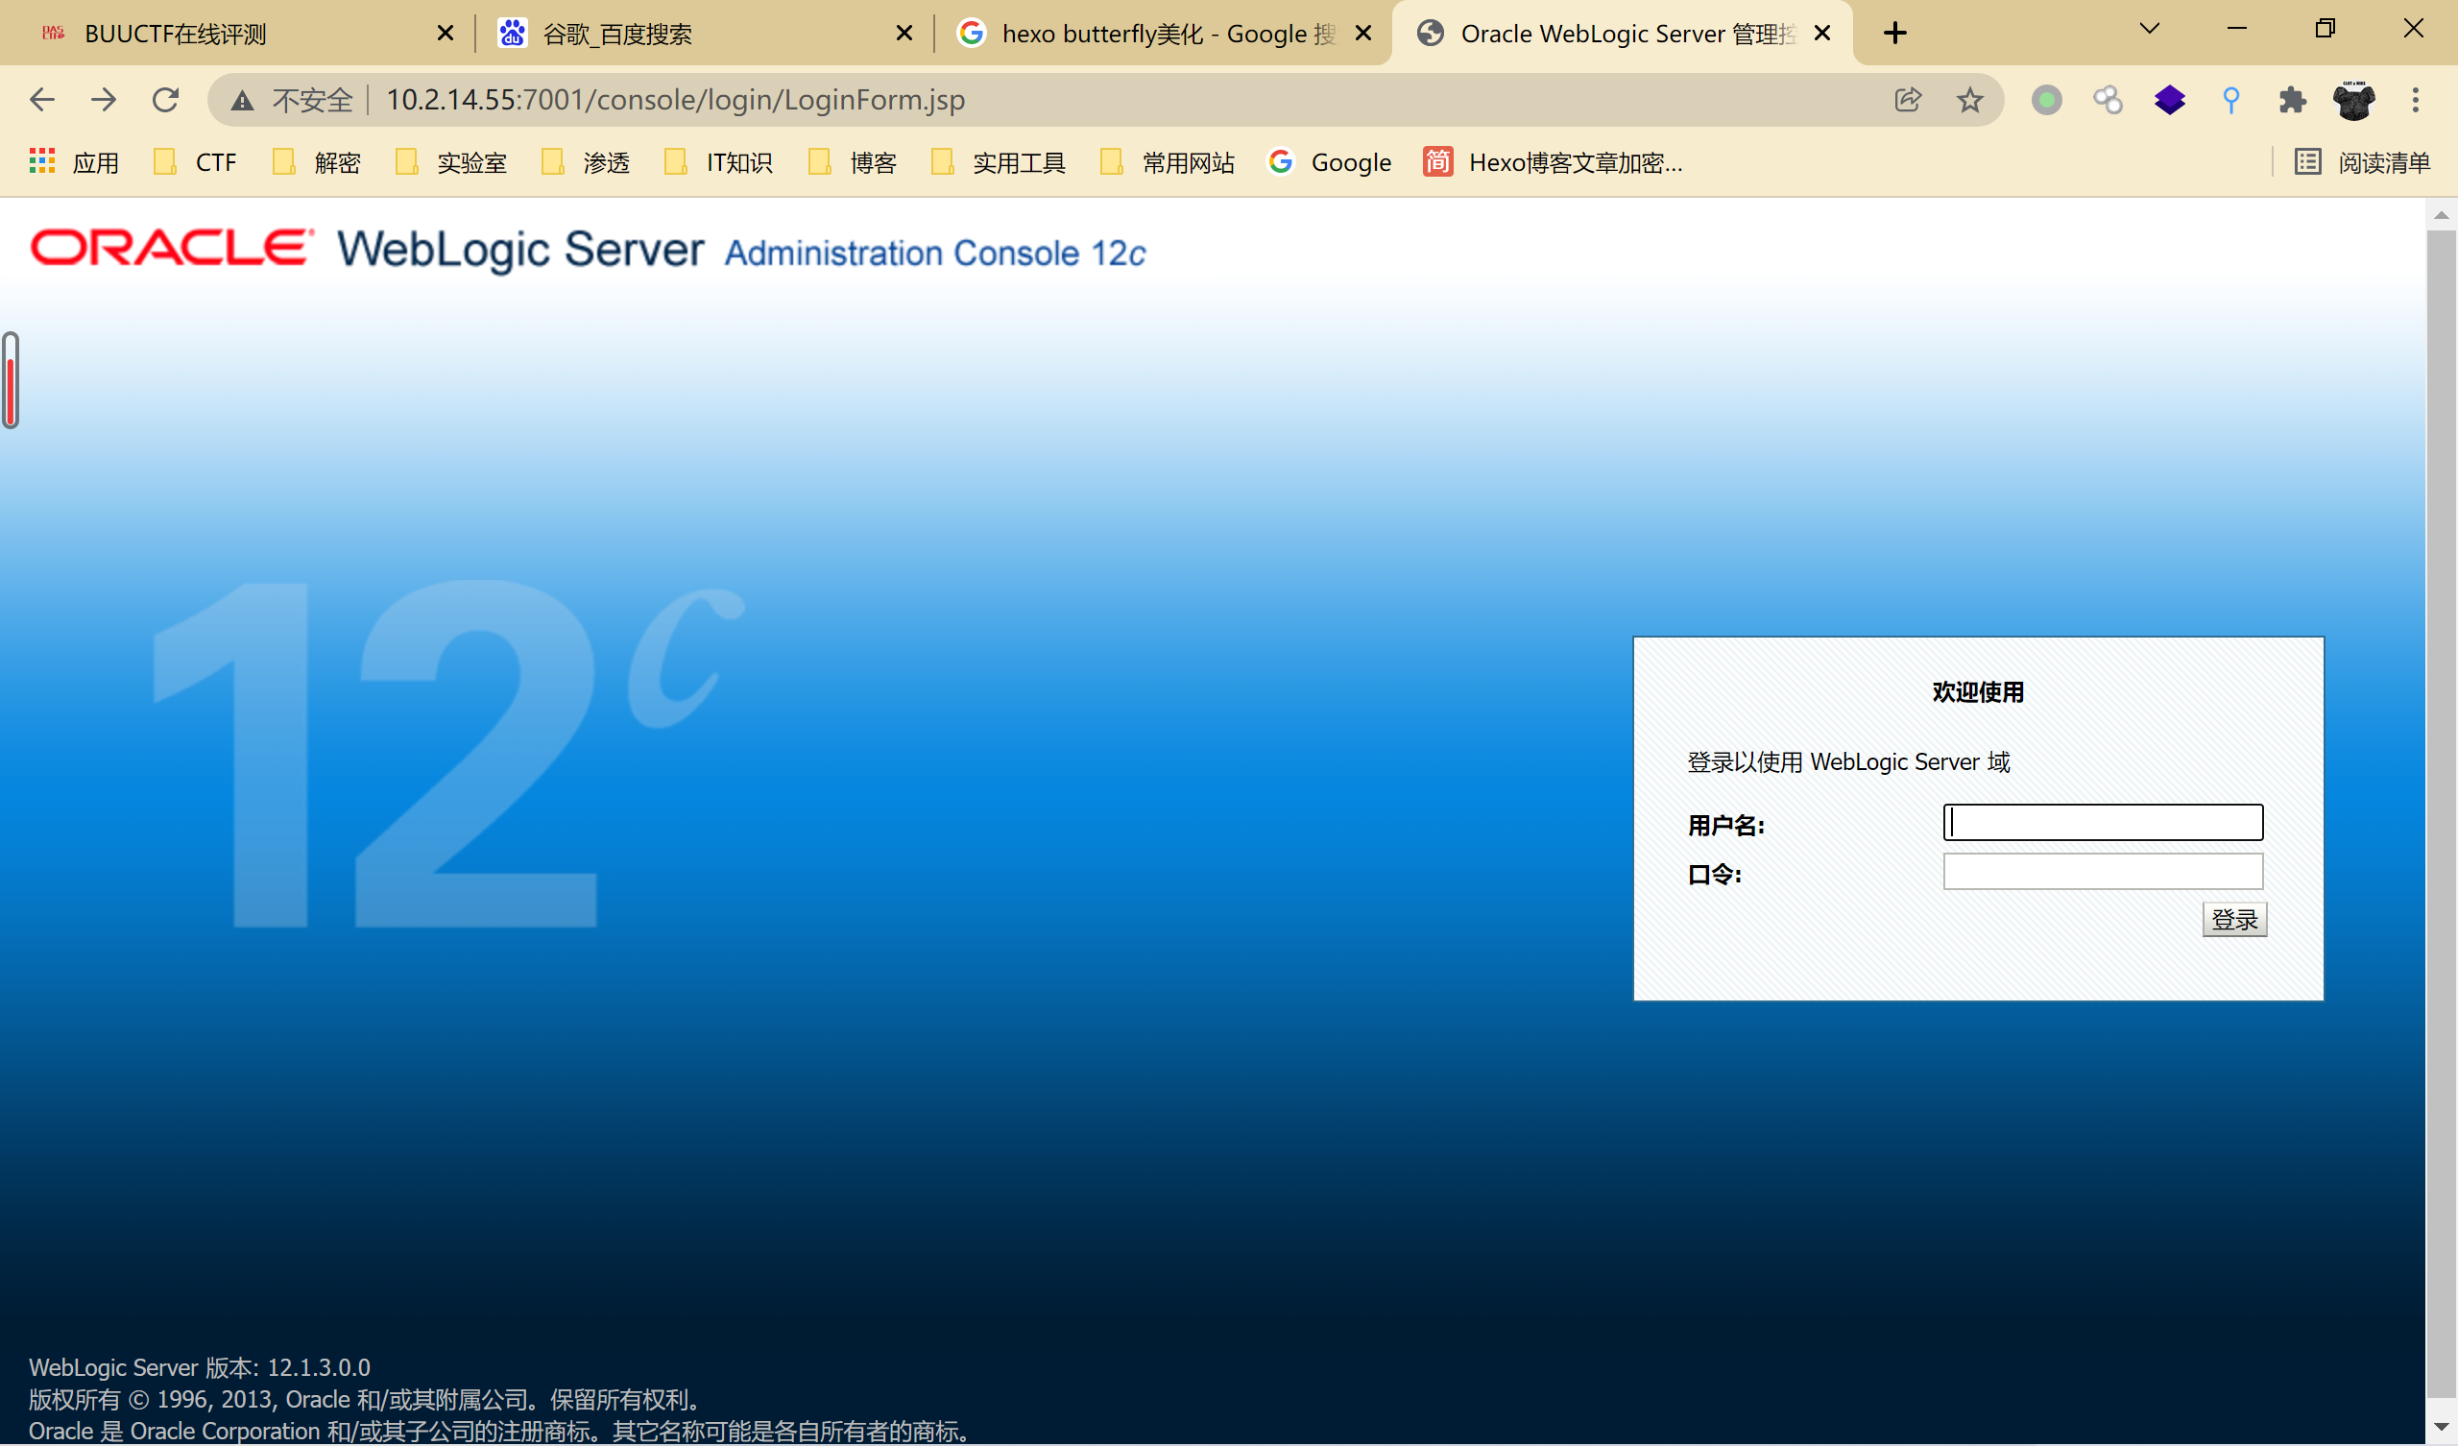Open the CTF bookmark folder

coord(195,162)
